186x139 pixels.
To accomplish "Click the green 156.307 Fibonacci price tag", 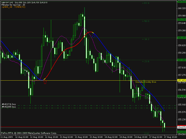I will click(182, 96).
